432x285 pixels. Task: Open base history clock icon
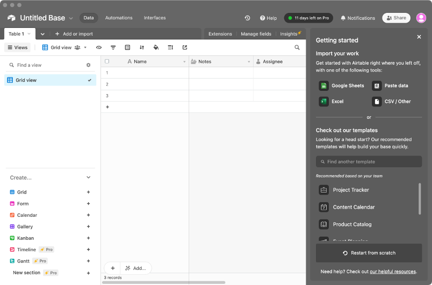coord(247,18)
